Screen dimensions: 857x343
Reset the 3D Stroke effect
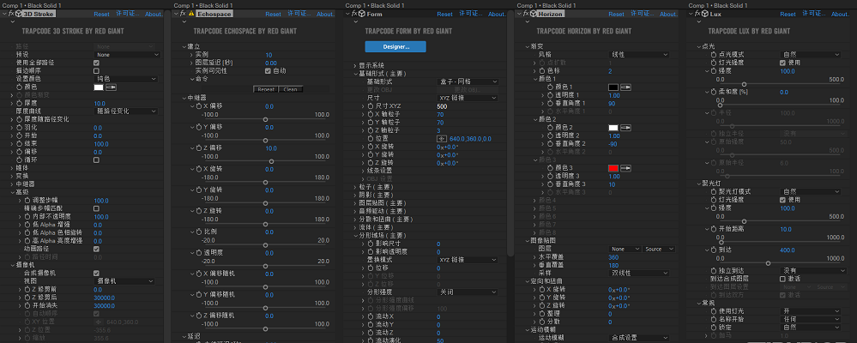click(x=102, y=15)
